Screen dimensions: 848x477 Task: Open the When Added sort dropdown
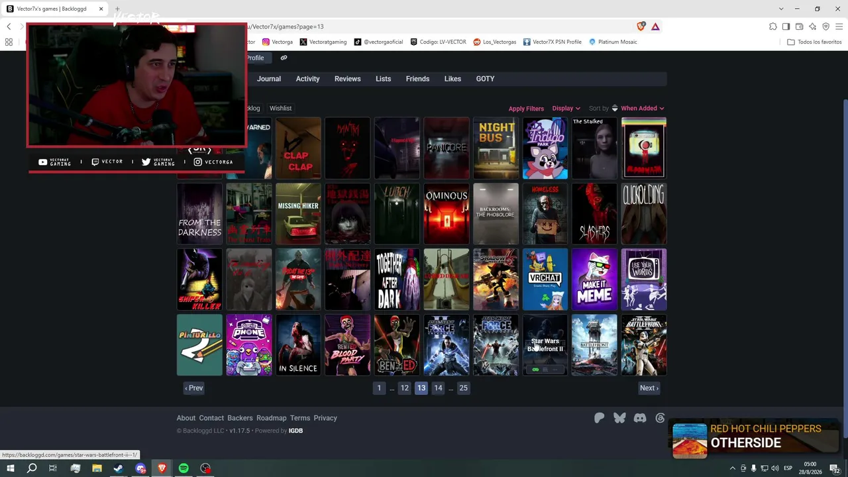tap(642, 109)
